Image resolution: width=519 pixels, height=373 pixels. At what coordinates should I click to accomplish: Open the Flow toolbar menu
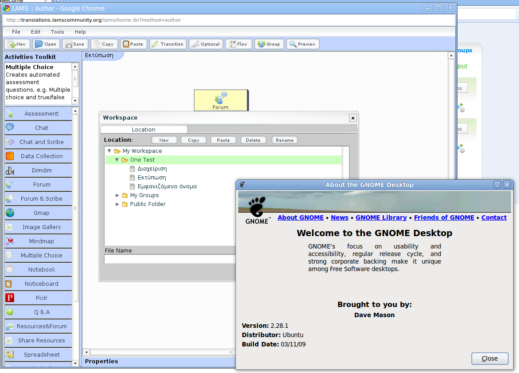[x=238, y=44]
